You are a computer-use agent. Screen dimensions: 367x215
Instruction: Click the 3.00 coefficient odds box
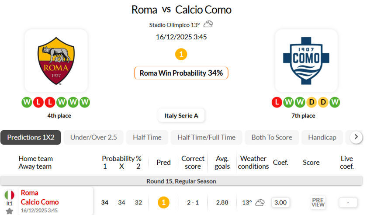[x=280, y=202]
